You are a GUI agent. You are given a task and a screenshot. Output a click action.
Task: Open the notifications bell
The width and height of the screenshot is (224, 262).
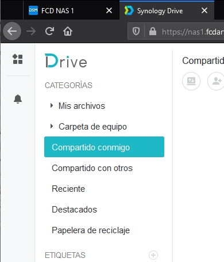[x=18, y=99]
